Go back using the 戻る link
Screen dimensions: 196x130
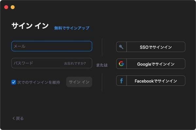coord(18,118)
